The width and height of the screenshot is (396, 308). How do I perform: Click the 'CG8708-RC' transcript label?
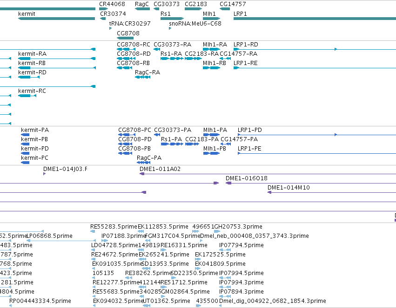click(x=134, y=45)
